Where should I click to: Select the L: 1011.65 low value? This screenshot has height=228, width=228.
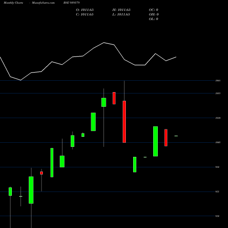pos(121,15)
